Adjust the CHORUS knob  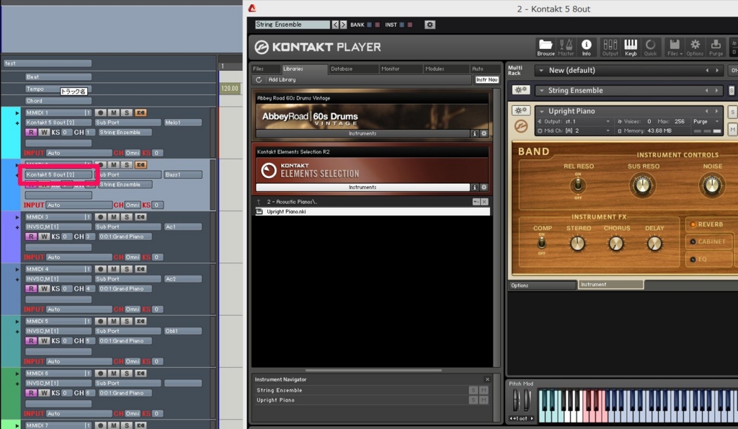[x=616, y=244]
